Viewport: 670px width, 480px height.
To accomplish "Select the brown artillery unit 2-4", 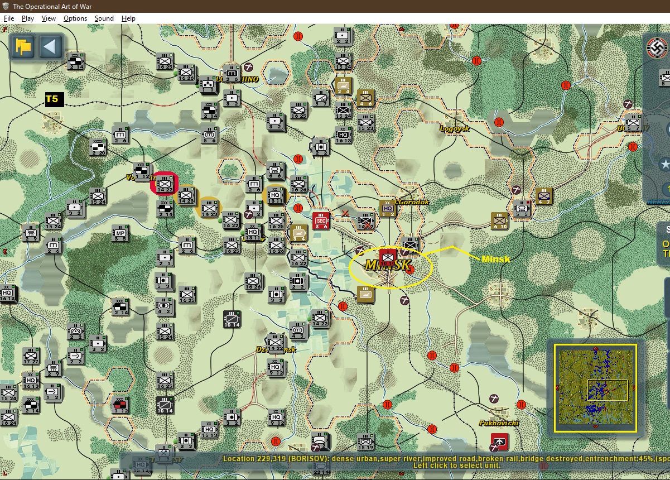I will point(344,85).
